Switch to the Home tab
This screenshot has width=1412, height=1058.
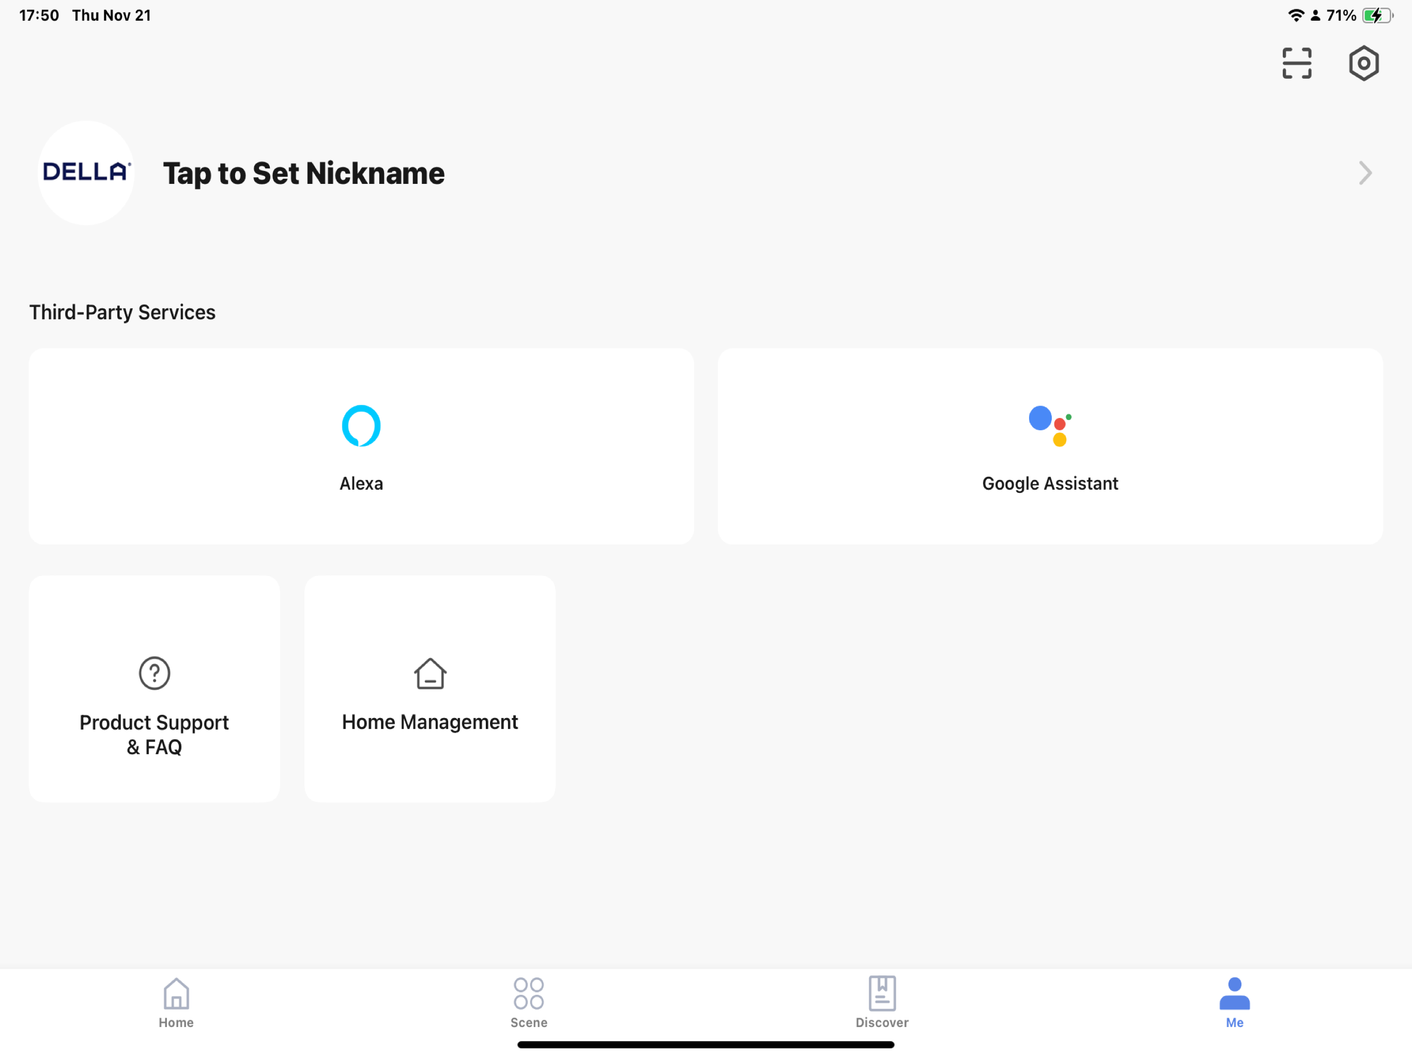pyautogui.click(x=176, y=1003)
